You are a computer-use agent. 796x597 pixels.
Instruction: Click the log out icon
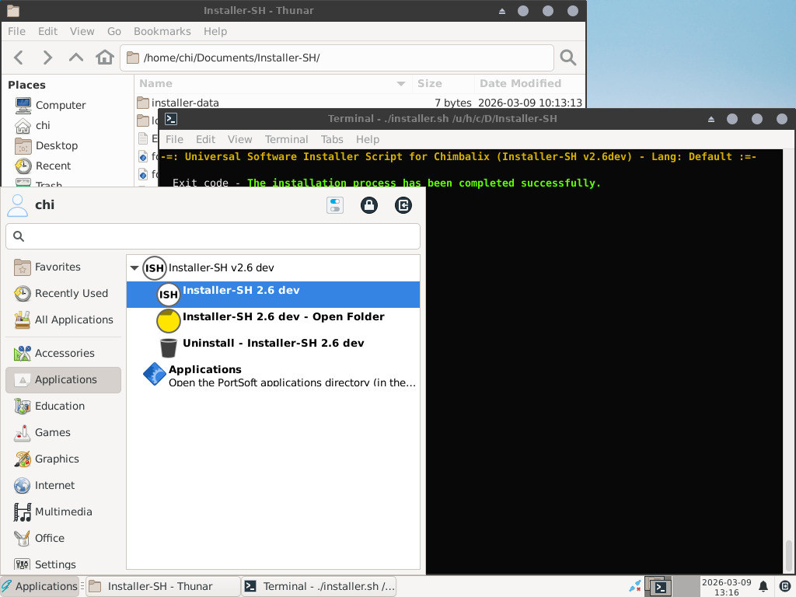(403, 205)
